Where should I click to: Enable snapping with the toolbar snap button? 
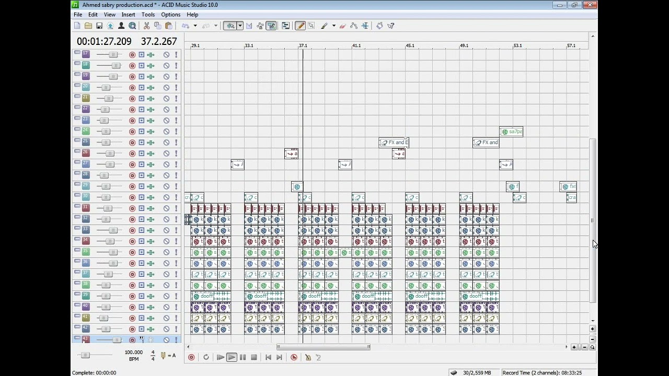point(230,26)
